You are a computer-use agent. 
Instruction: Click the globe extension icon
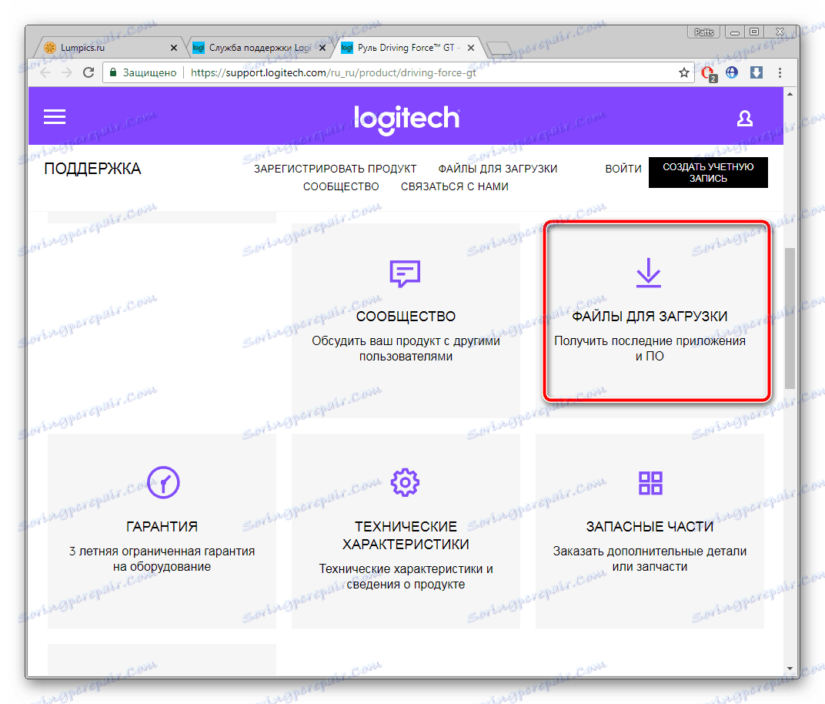tap(732, 72)
